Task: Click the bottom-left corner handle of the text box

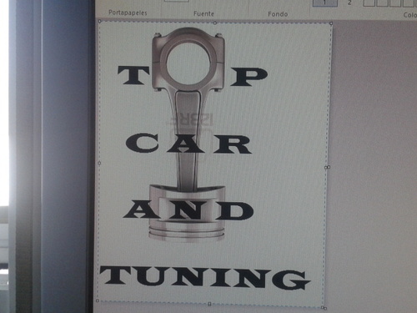Action: point(98,300)
